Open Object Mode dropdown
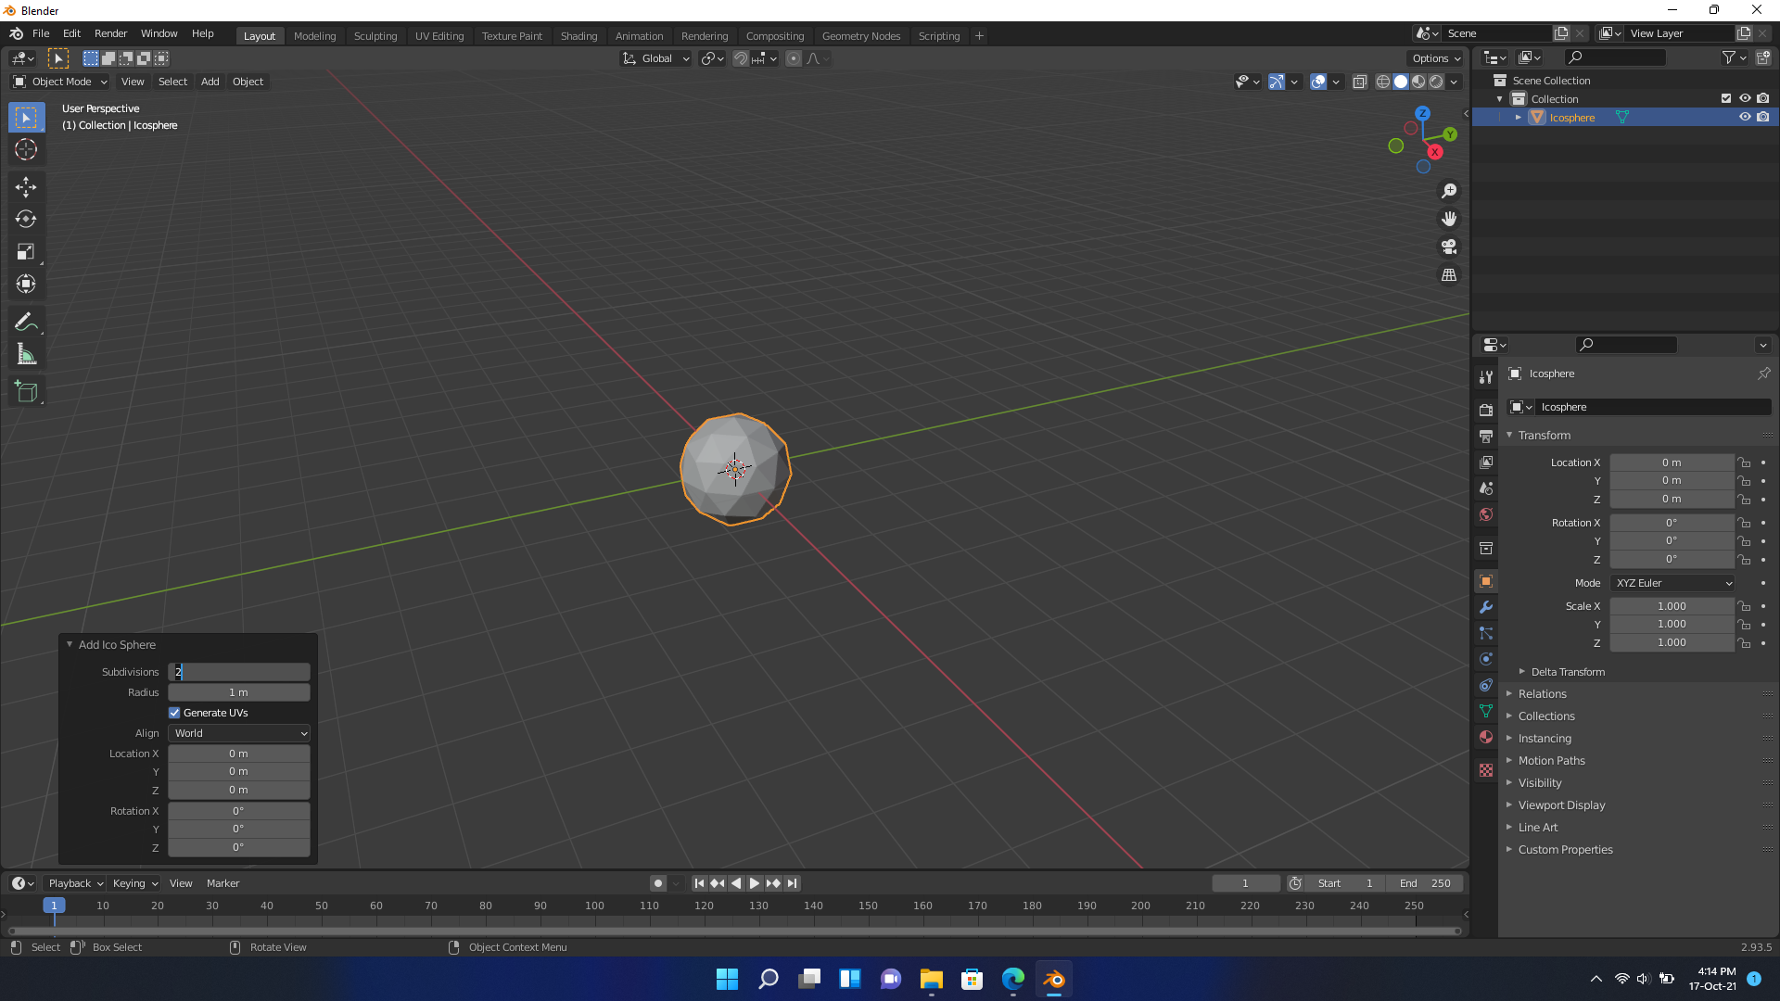The height and width of the screenshot is (1001, 1780). [x=60, y=82]
